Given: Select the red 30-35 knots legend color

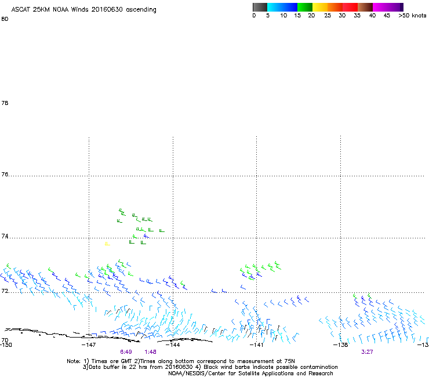Looking at the screenshot, I should 350,7.
